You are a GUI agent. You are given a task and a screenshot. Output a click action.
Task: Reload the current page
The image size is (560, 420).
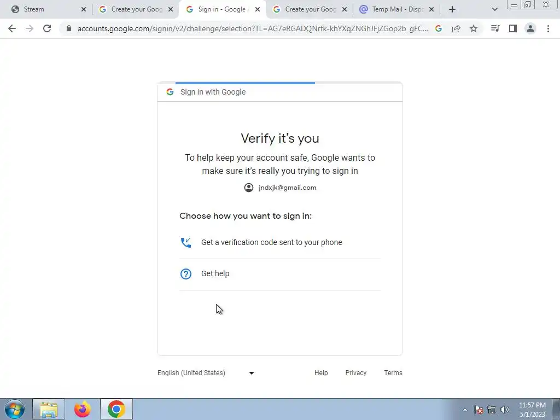pyautogui.click(x=47, y=28)
